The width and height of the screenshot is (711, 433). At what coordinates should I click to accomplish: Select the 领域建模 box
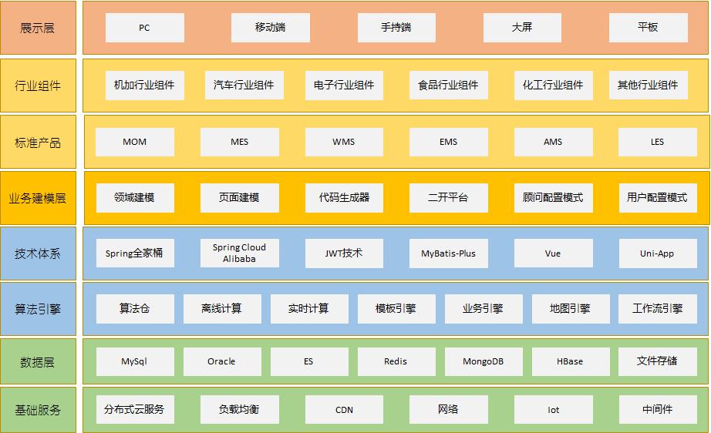tap(135, 198)
